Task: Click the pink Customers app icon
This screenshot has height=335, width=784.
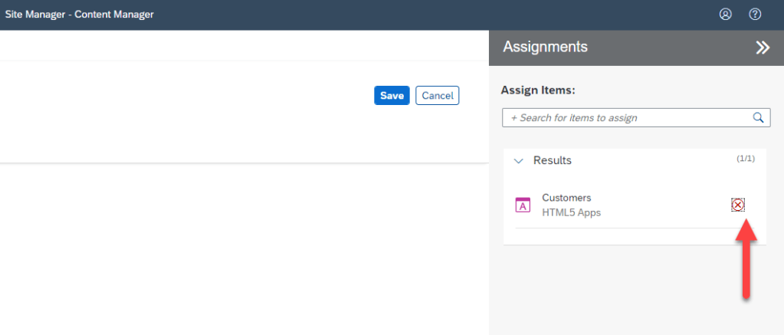Action: [523, 205]
